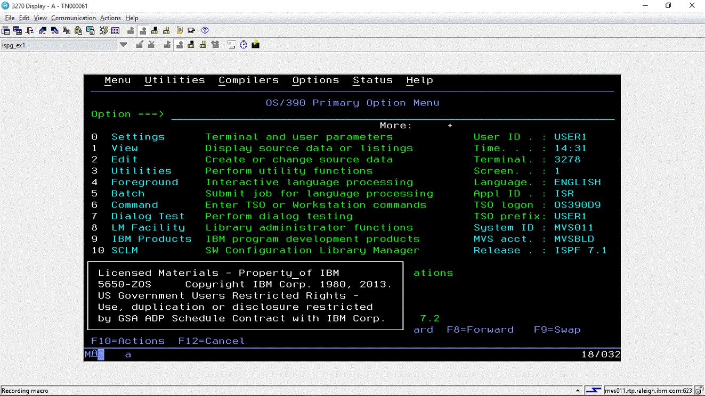Click the blue stopwatch icon in macro toolbar

[x=244, y=45]
